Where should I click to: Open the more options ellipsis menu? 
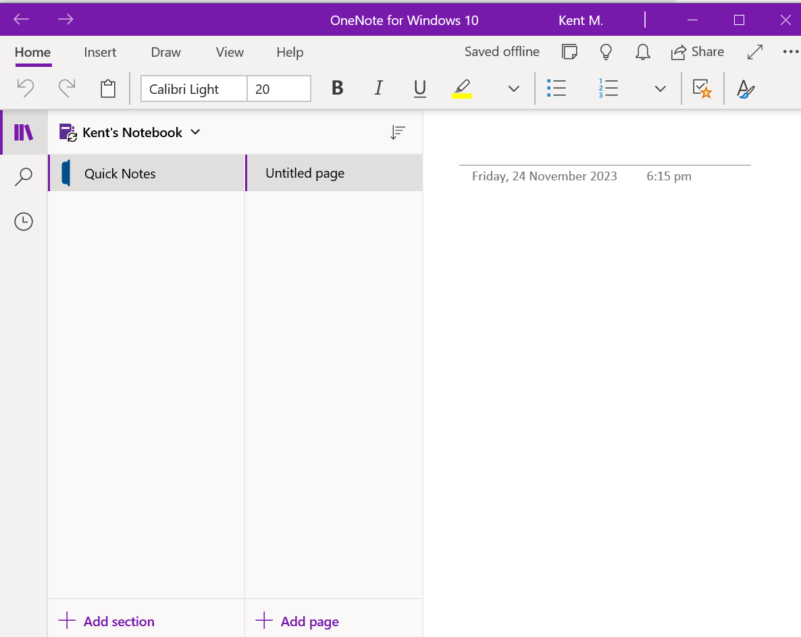[790, 51]
